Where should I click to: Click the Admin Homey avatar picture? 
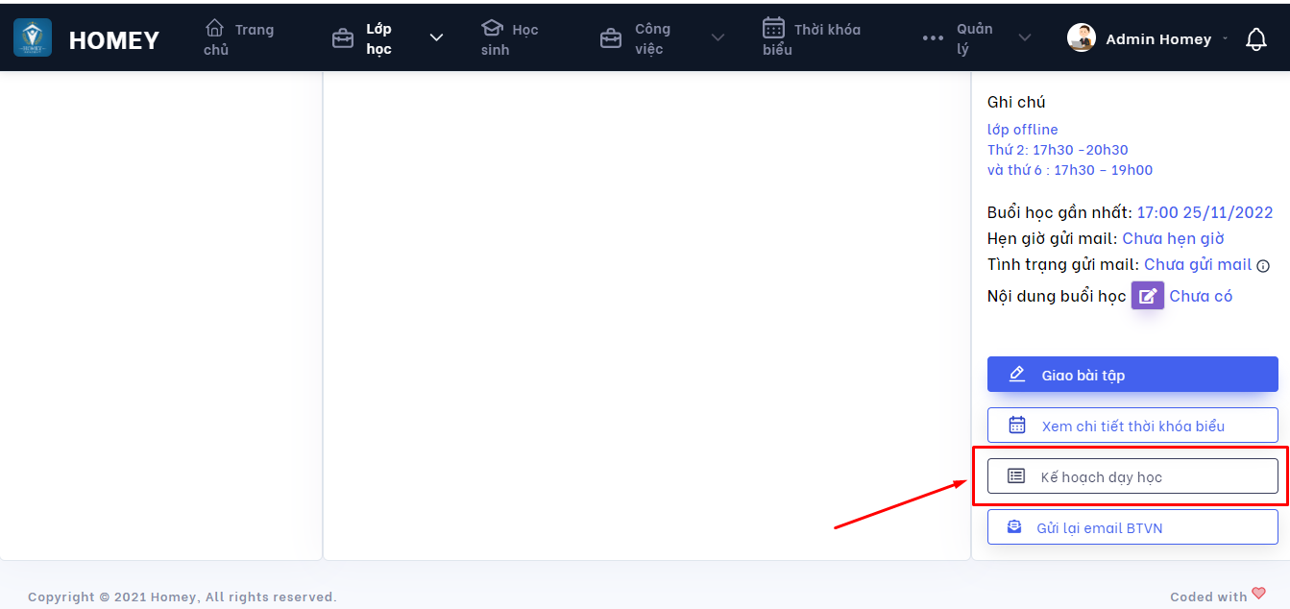coord(1082,38)
